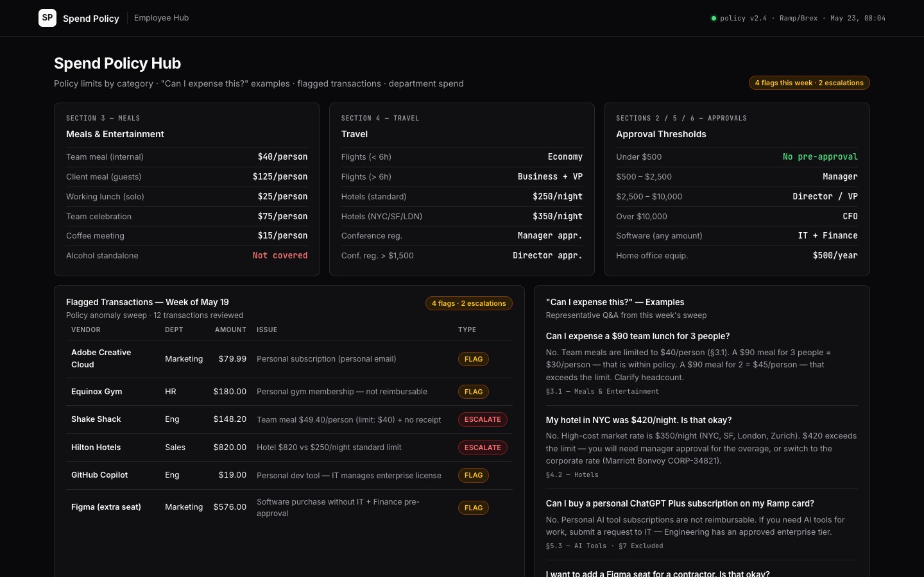Click the $75/person team celebration limit
Screen dimensions: 924x577
[282, 217]
